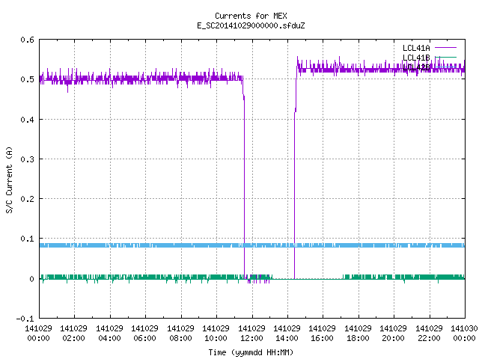Click the 141029 06:00 time tick label
479x359 pixels.
(x=145, y=333)
